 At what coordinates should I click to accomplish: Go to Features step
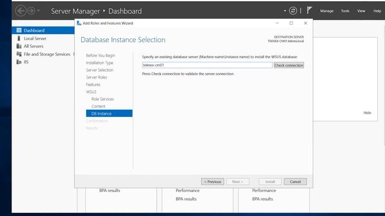(x=93, y=85)
